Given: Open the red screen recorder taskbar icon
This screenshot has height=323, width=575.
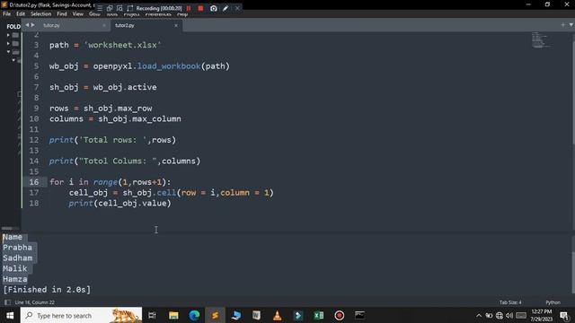Looking at the screenshot, I should (340, 315).
